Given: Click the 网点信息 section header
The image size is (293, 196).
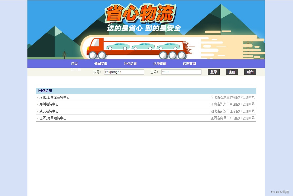Looking at the screenshot, I should (146, 91).
